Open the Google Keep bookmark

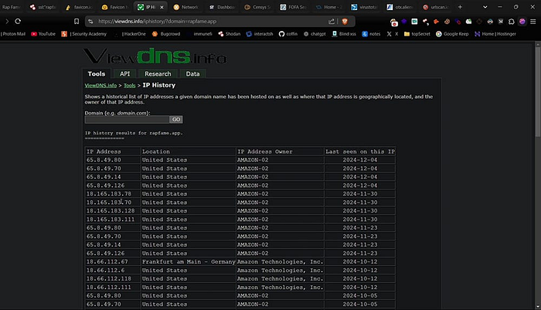pyautogui.click(x=452, y=34)
